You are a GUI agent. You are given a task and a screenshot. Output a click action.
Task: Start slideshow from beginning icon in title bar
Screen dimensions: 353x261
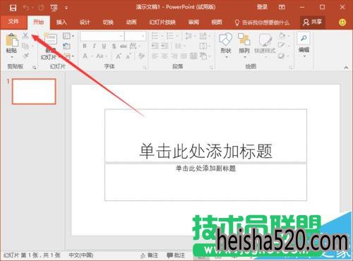click(54, 8)
